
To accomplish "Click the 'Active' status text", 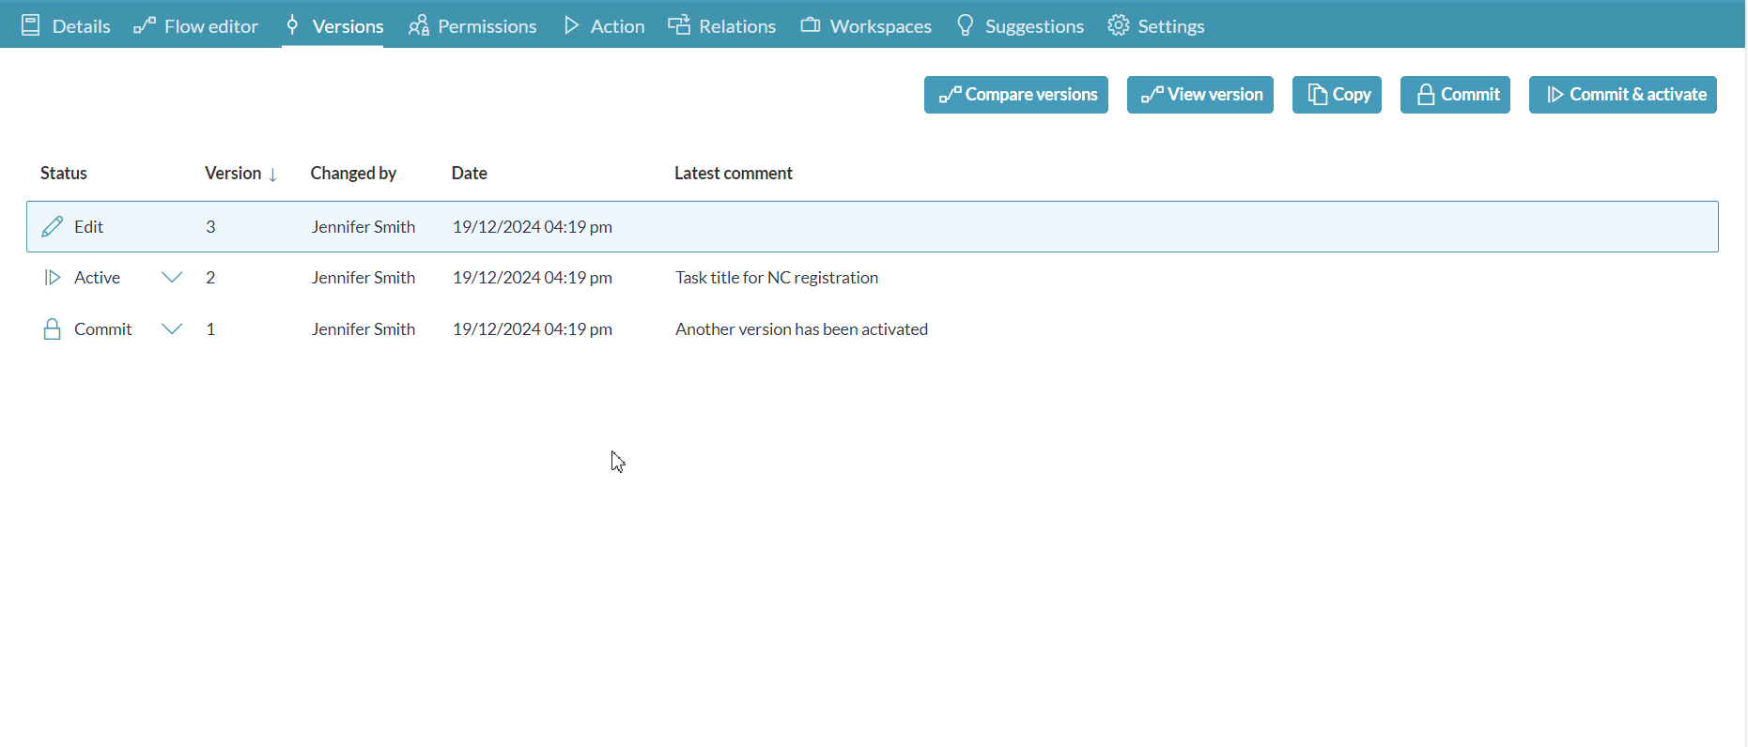I will click(x=98, y=278).
